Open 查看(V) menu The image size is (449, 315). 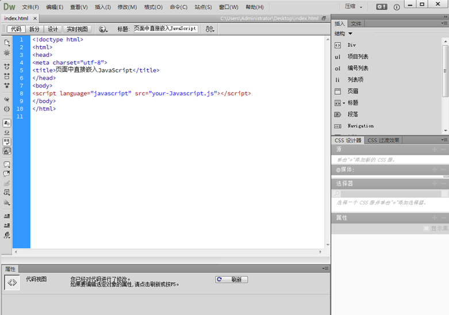[x=79, y=7]
